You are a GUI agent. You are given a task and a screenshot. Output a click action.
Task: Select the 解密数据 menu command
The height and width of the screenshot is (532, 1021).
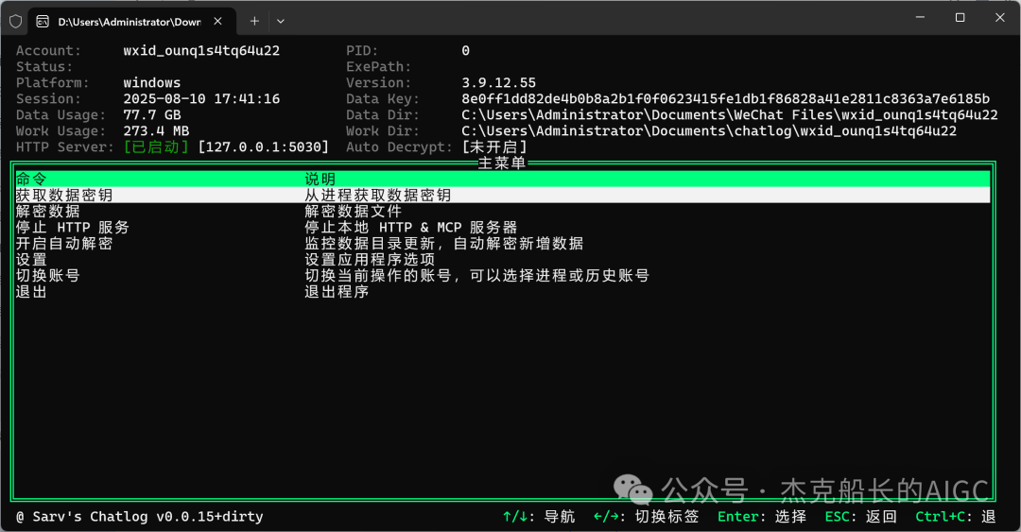[x=47, y=211]
